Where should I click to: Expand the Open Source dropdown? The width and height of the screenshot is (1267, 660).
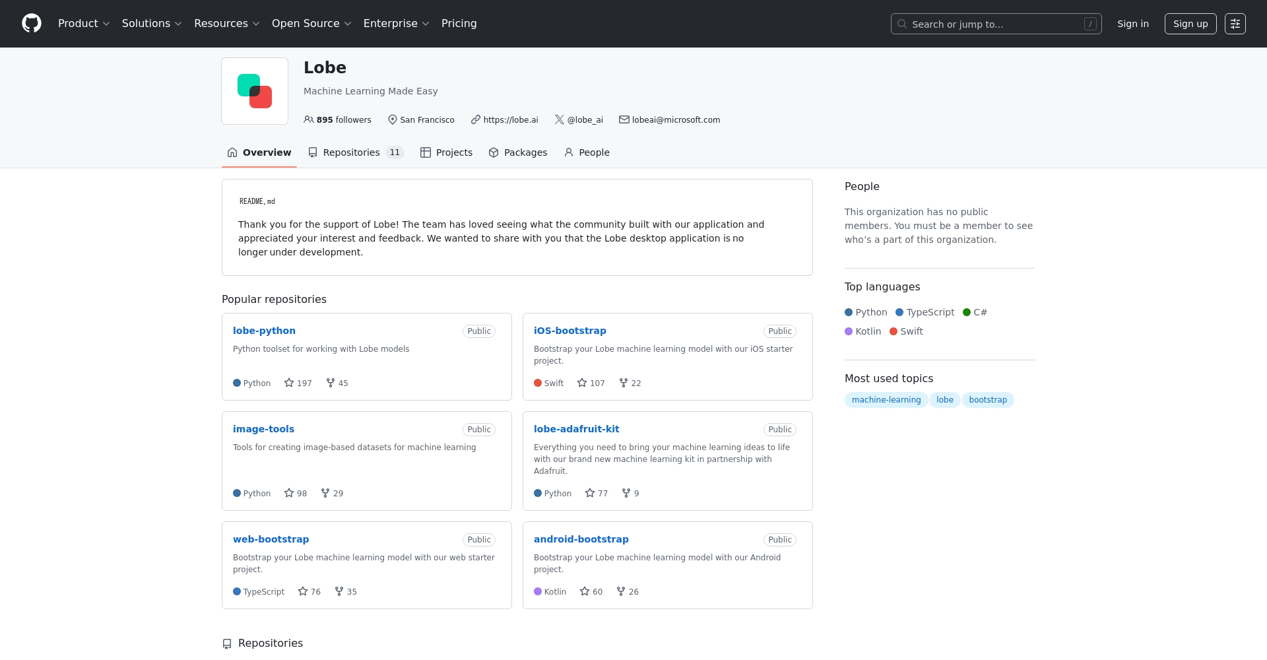click(311, 24)
